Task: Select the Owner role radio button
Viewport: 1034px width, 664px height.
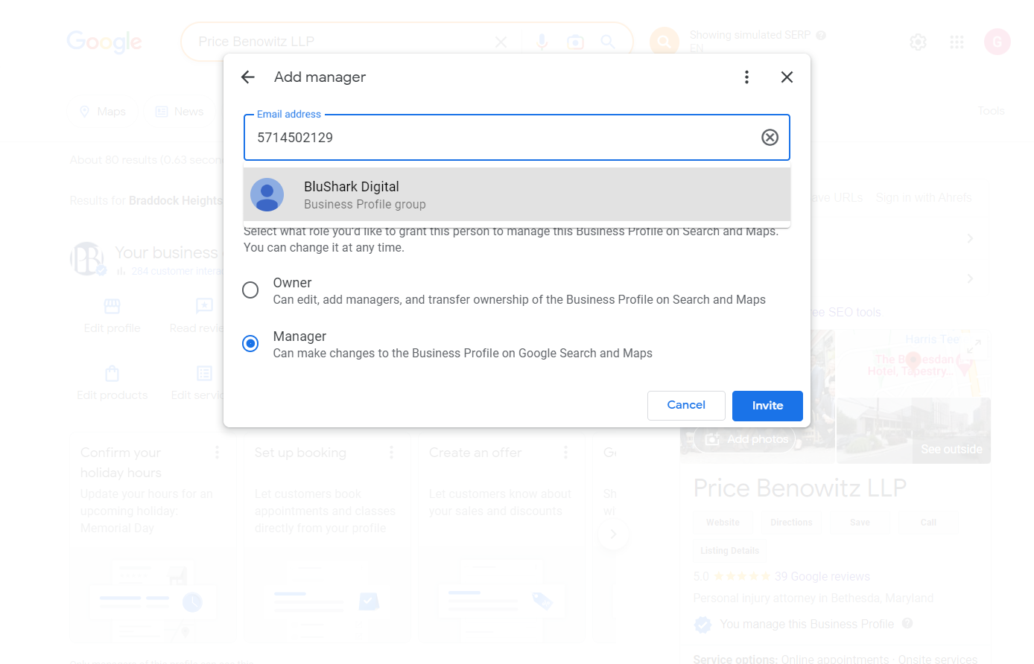Action: 250,290
